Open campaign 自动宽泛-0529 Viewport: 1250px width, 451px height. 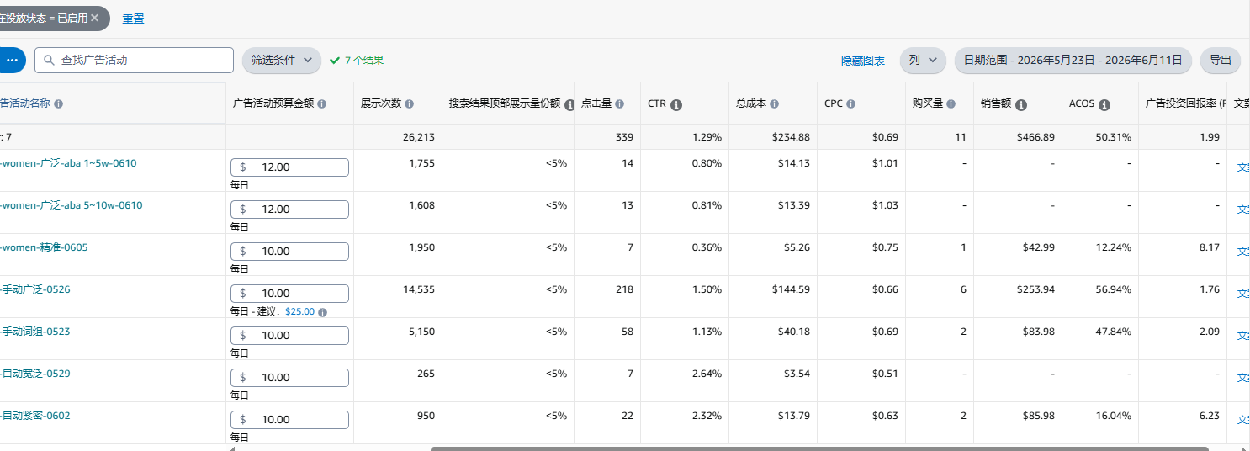[35, 374]
